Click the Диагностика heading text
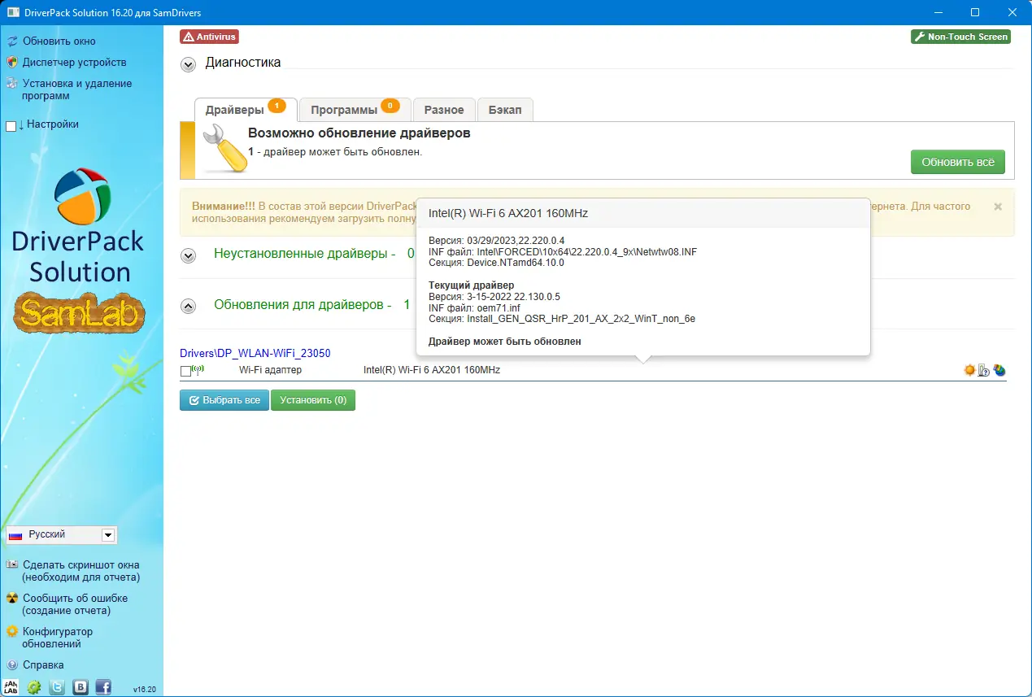The height and width of the screenshot is (697, 1032). [x=243, y=63]
